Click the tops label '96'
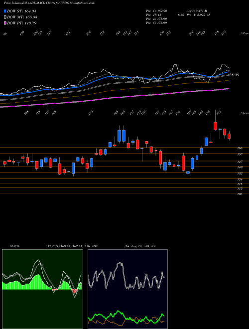Viewport: 249px width, 329px height. click(x=5, y=34)
